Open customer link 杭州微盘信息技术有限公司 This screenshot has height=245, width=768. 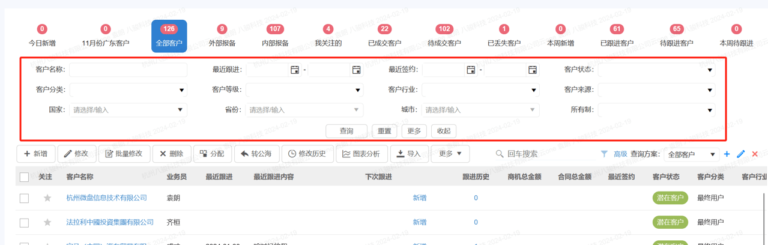coord(106,198)
